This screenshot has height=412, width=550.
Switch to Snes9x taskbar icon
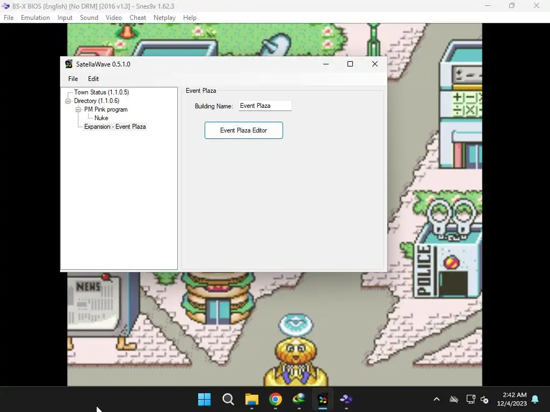[346, 399]
